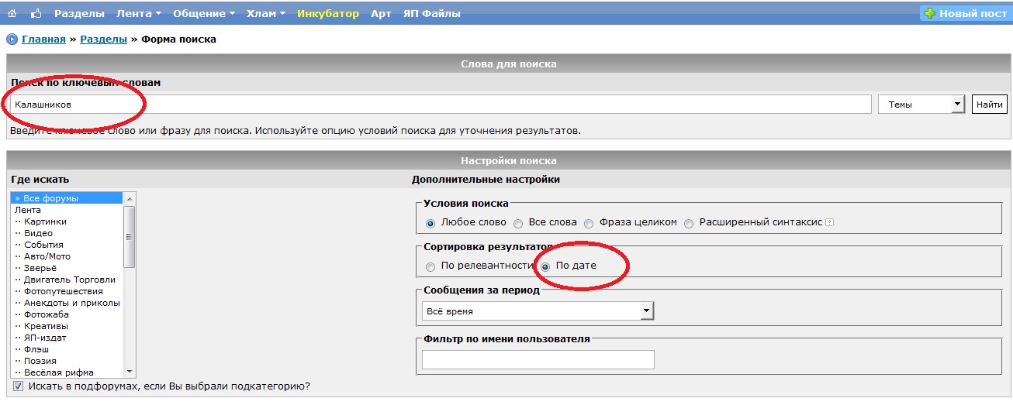1013x405 pixels.
Task: Select Авто/Мото in the forum list
Action: (67, 256)
